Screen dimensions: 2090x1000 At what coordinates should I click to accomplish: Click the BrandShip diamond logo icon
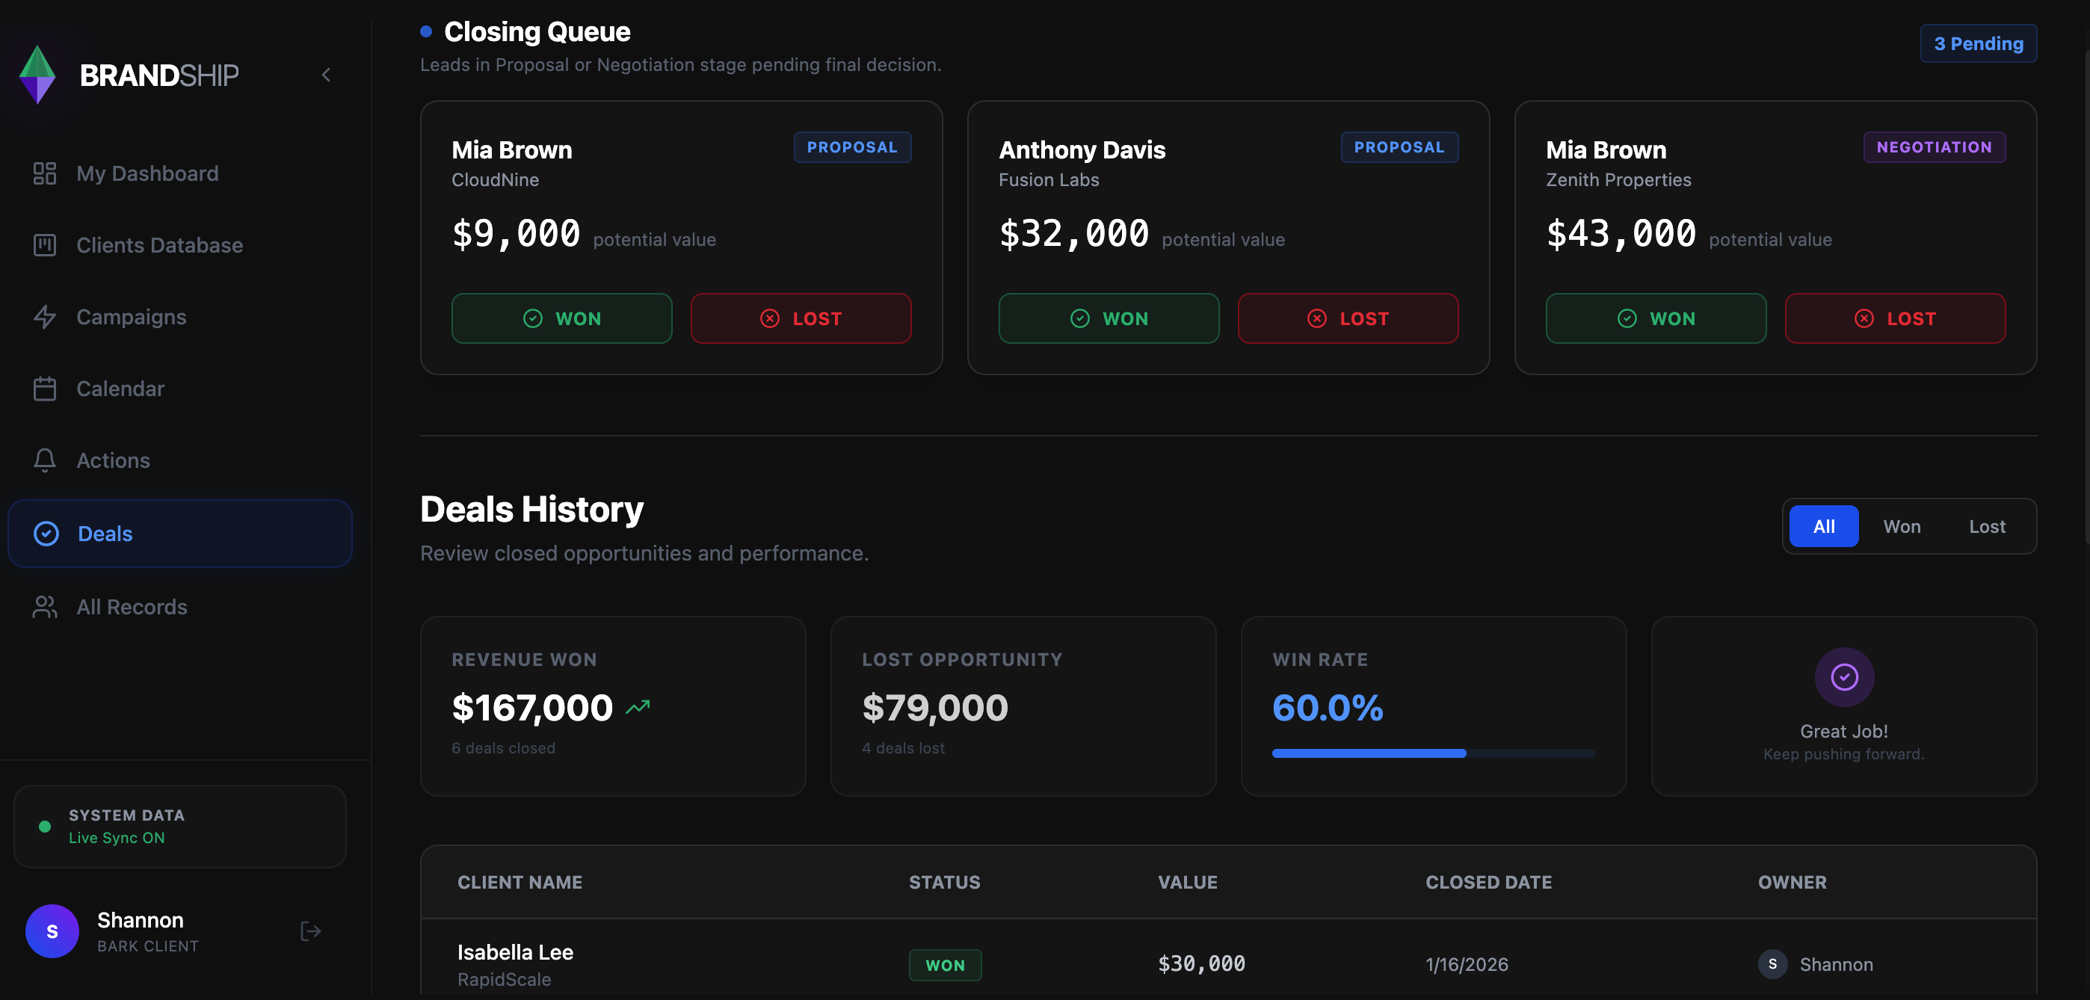click(x=37, y=75)
